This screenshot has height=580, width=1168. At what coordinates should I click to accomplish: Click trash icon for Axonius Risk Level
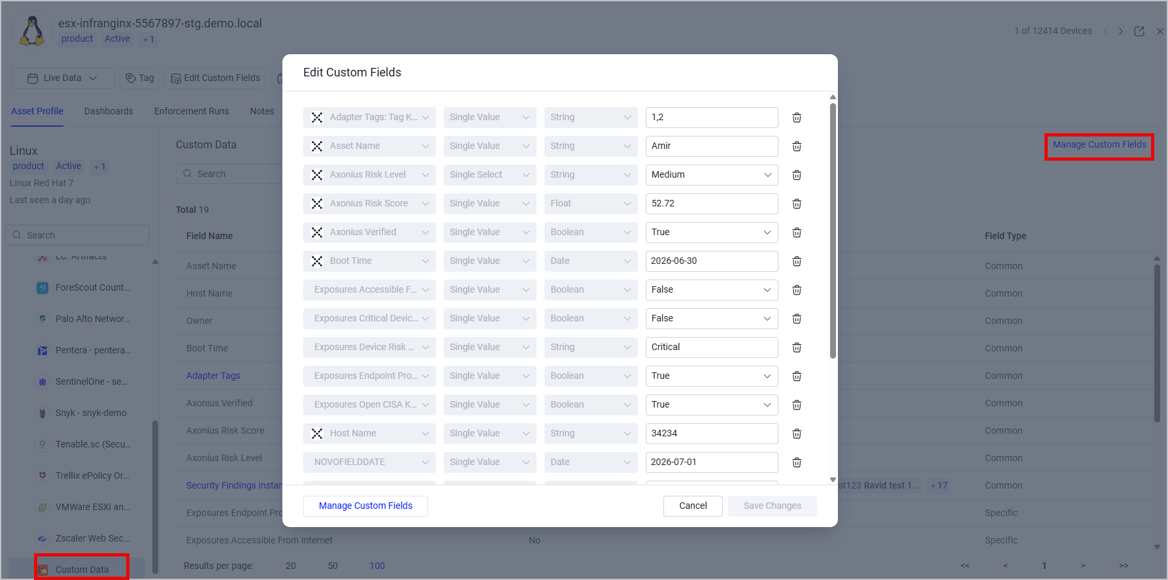[797, 175]
